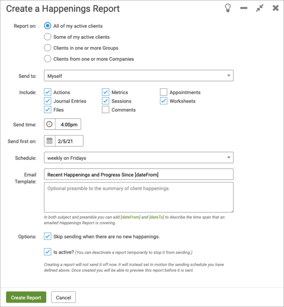Open the Schedule 'weekly on Fridays' dropdown

point(138,158)
